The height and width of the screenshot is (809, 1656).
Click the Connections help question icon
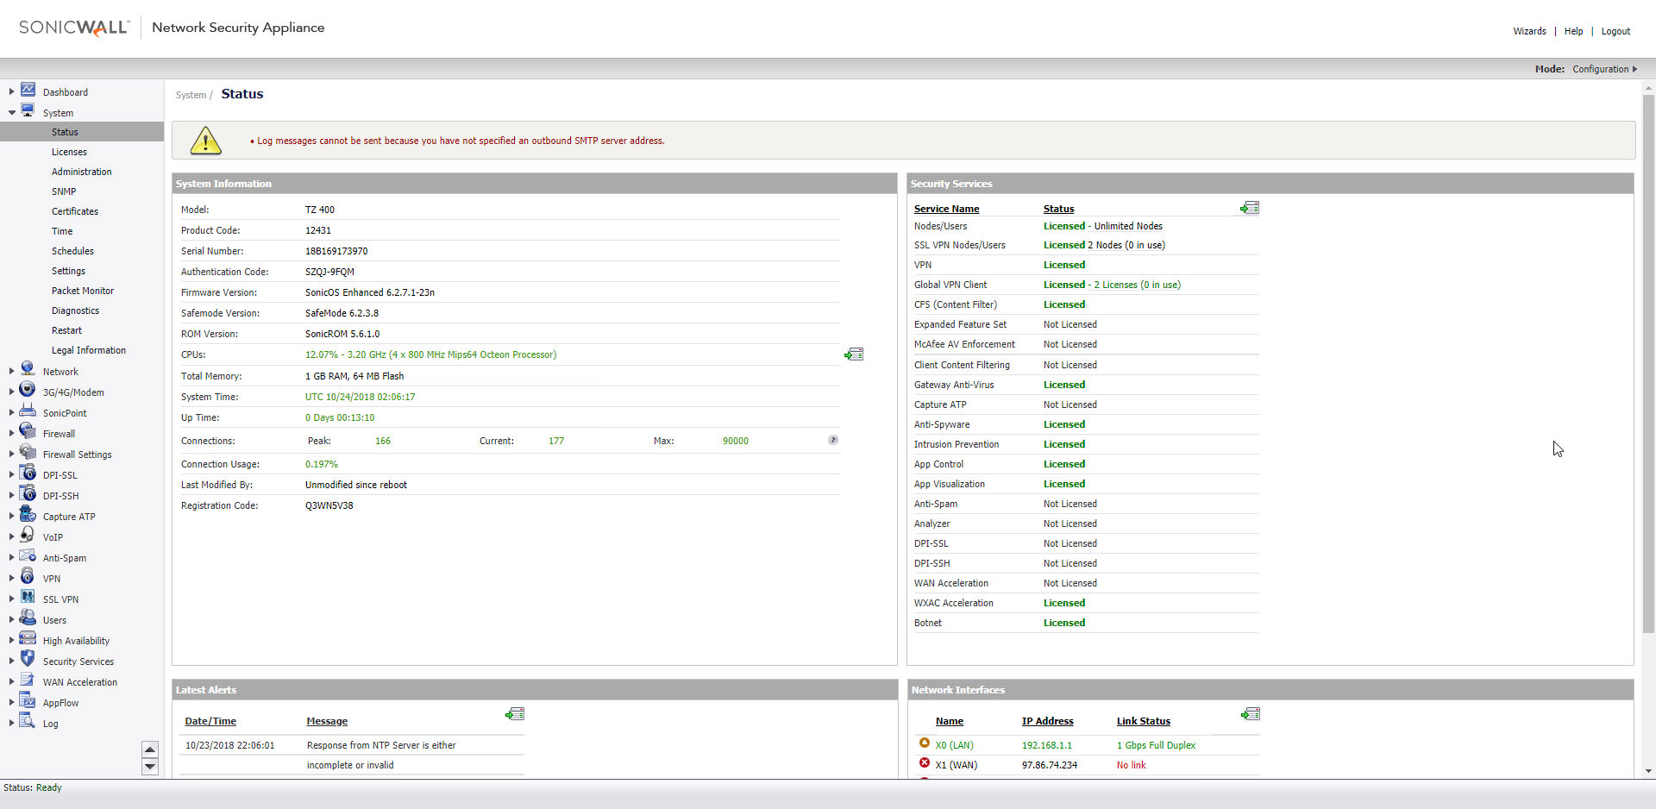click(x=833, y=440)
